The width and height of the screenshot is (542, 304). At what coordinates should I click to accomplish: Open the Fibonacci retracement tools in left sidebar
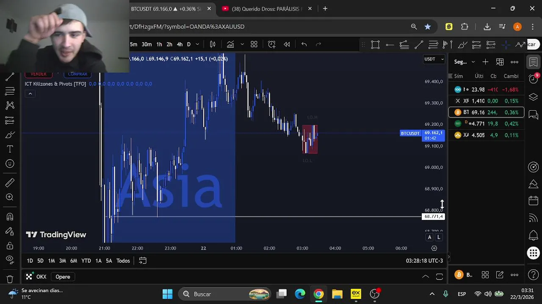pyautogui.click(x=10, y=91)
